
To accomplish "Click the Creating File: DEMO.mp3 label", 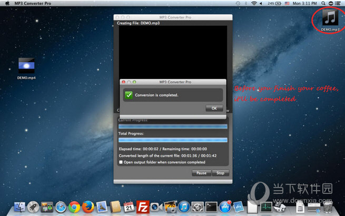I will (138, 23).
